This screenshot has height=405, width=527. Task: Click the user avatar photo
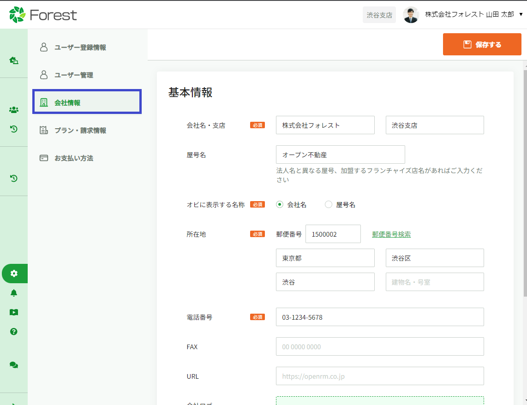tap(411, 15)
